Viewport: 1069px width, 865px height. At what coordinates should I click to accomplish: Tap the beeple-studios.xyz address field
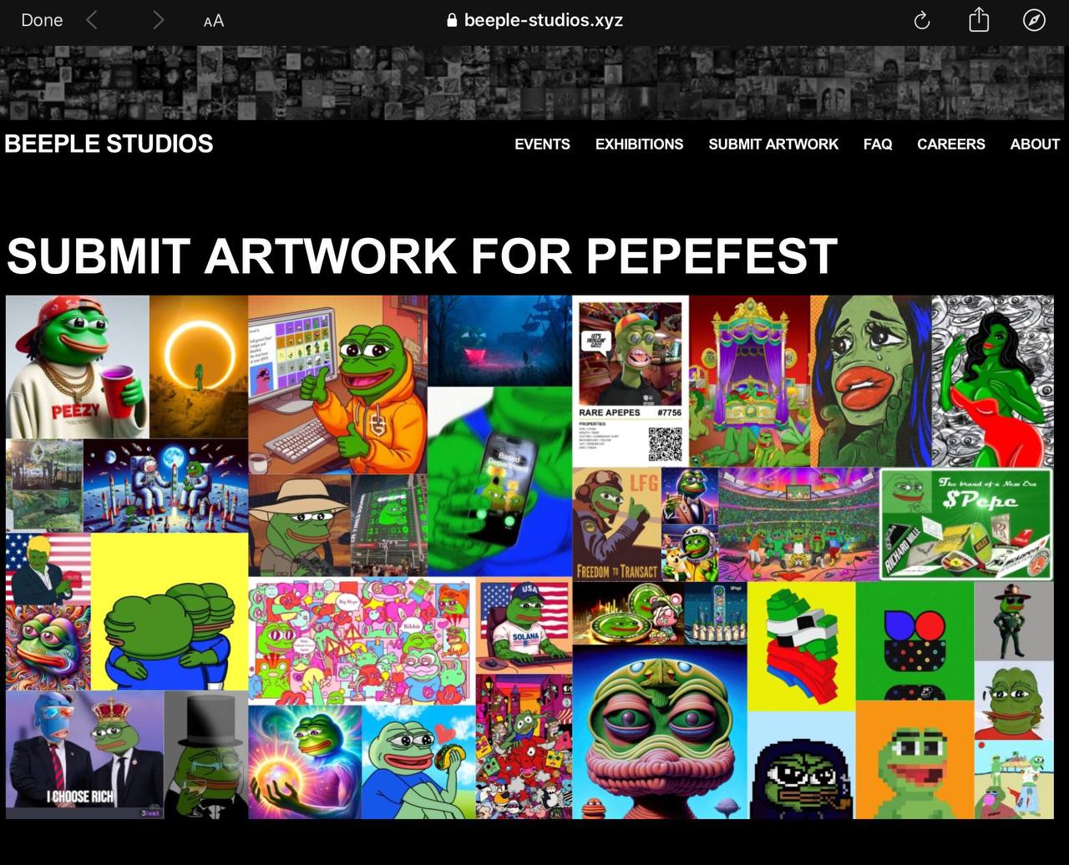[x=534, y=20]
